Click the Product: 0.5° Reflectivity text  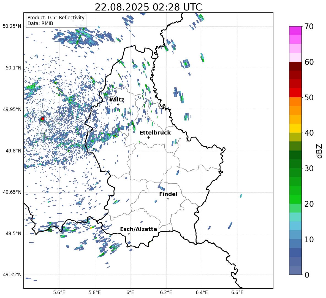click(x=56, y=17)
